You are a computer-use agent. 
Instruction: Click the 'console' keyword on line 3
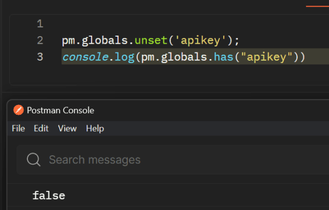pyautogui.click(x=86, y=57)
